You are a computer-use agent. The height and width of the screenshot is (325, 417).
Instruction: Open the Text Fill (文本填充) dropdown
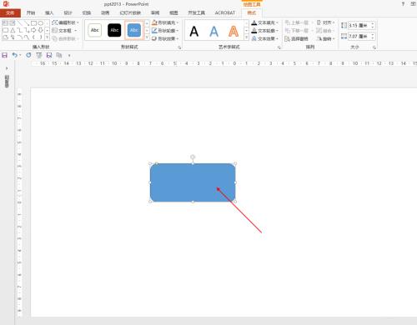click(265, 22)
